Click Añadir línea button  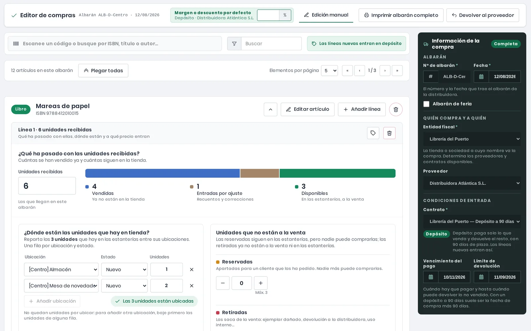[x=362, y=110]
